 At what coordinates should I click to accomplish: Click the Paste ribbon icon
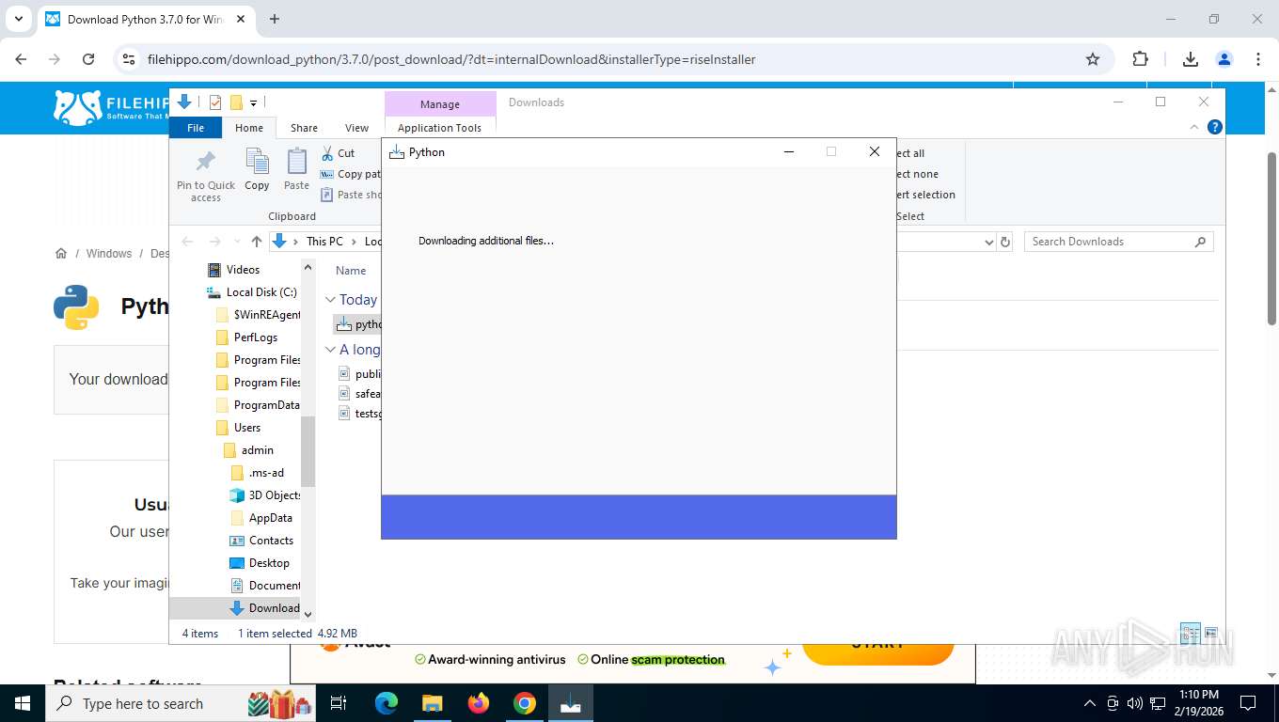[x=296, y=162]
